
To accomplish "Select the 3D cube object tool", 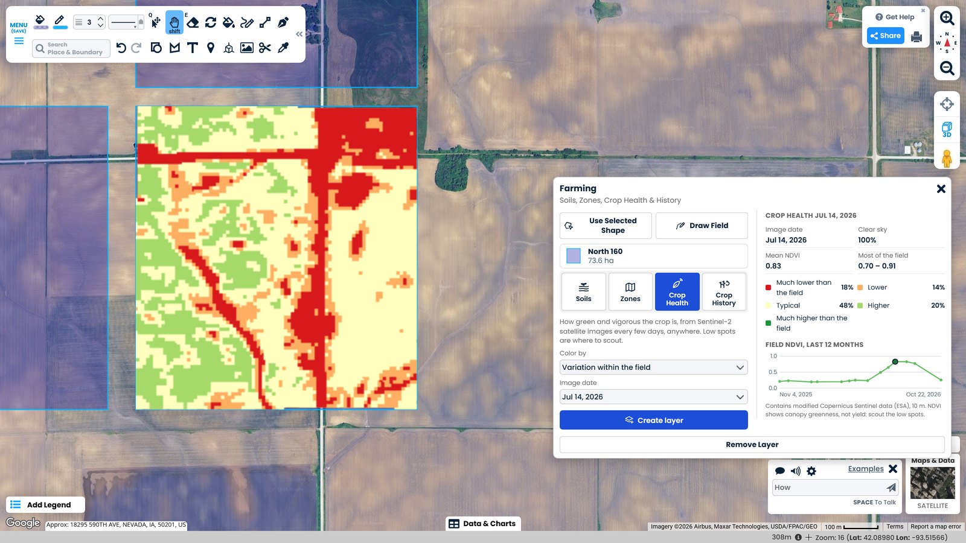I will click(x=229, y=48).
